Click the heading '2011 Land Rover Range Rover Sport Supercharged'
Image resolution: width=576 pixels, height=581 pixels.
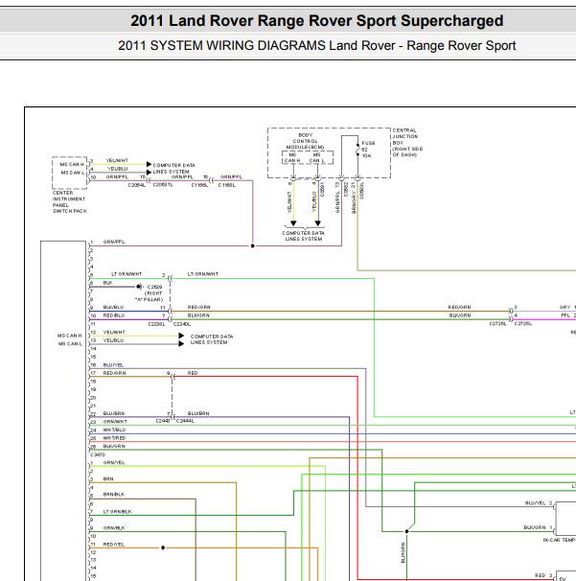(x=316, y=21)
